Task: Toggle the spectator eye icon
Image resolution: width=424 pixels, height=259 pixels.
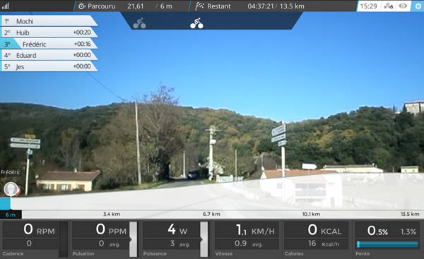Action: pos(403,6)
